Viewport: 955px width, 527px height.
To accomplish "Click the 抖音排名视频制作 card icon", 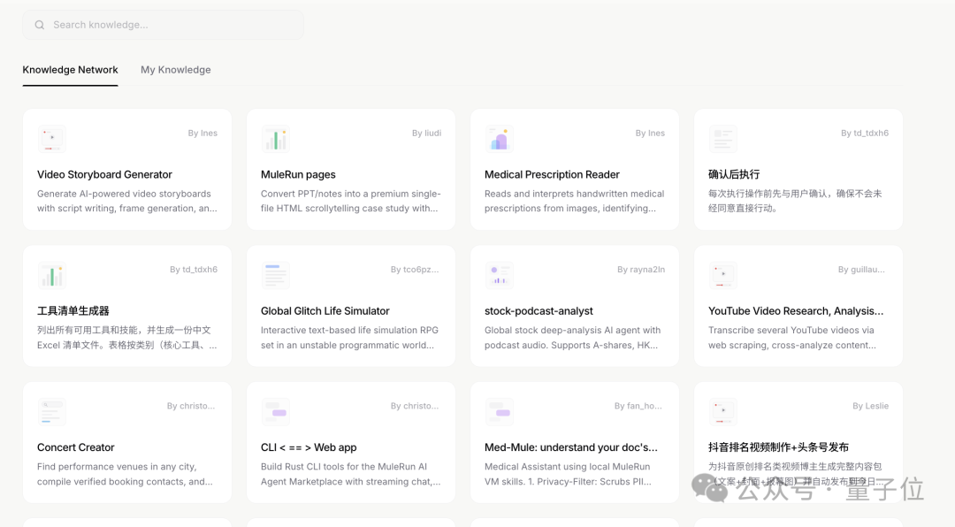I will [x=723, y=412].
